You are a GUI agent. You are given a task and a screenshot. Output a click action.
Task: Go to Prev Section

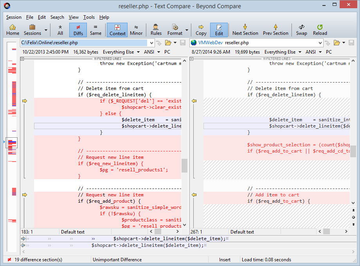click(x=275, y=30)
